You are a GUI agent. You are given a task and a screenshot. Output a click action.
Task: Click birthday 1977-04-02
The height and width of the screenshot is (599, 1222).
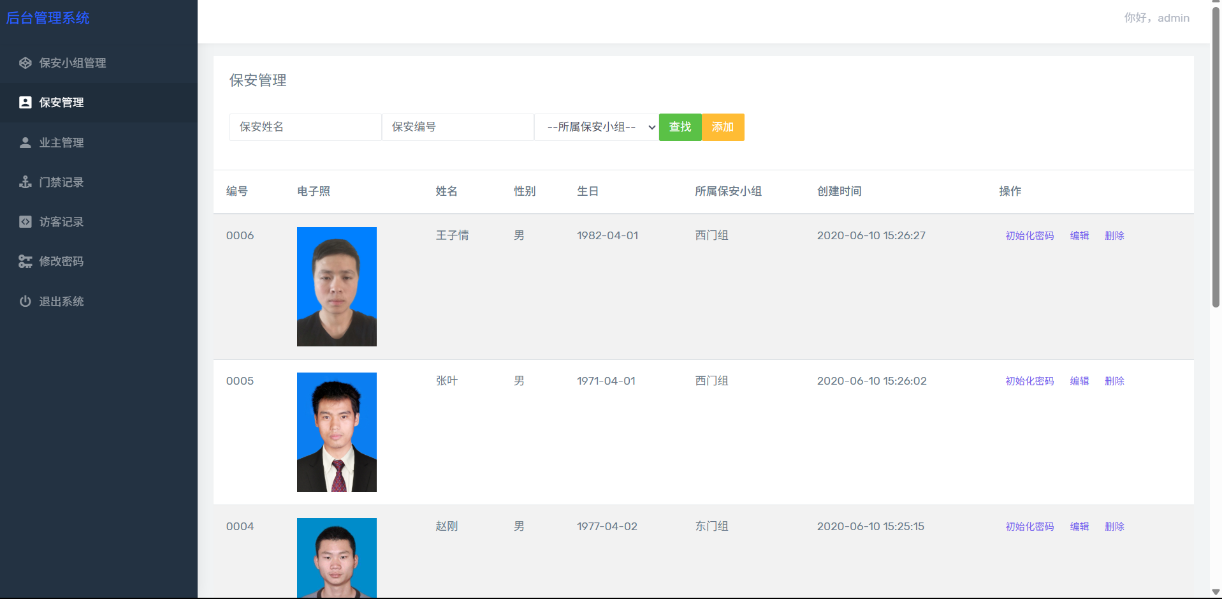(607, 526)
